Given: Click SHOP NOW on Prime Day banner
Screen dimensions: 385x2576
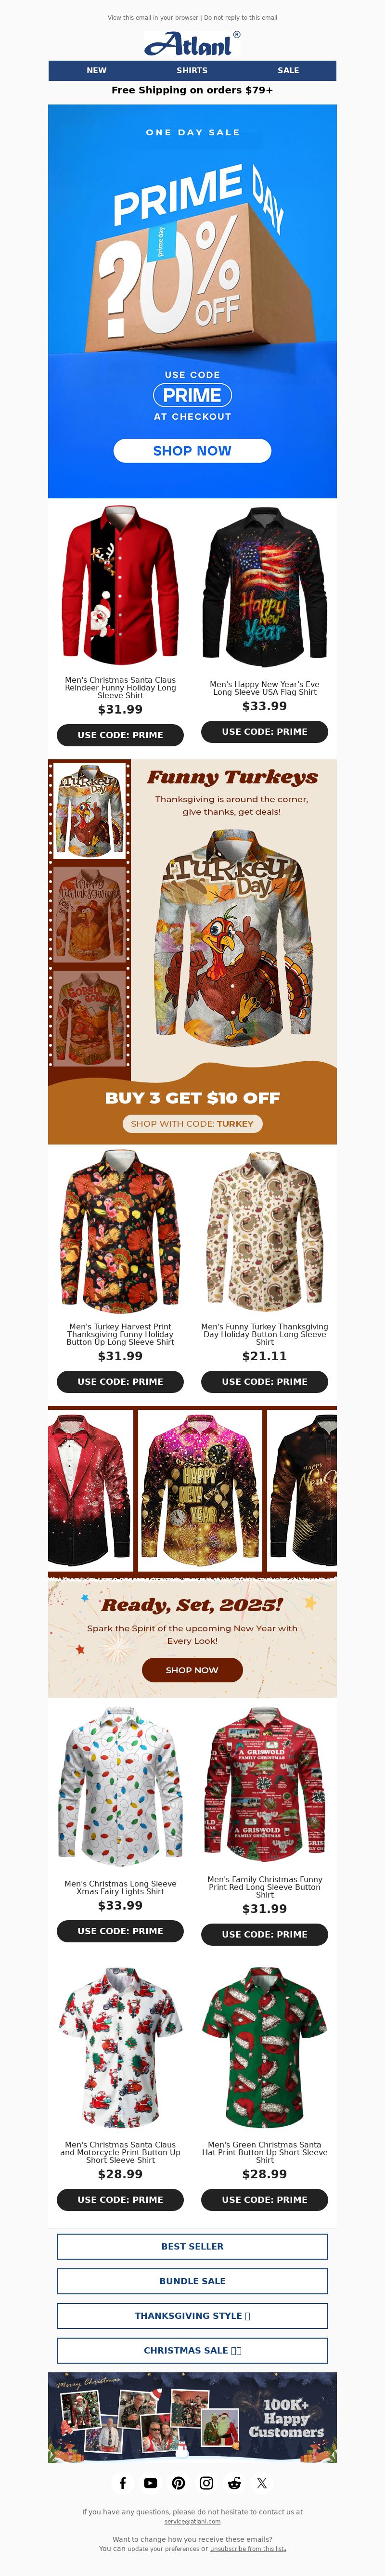Looking at the screenshot, I should [x=192, y=451].
